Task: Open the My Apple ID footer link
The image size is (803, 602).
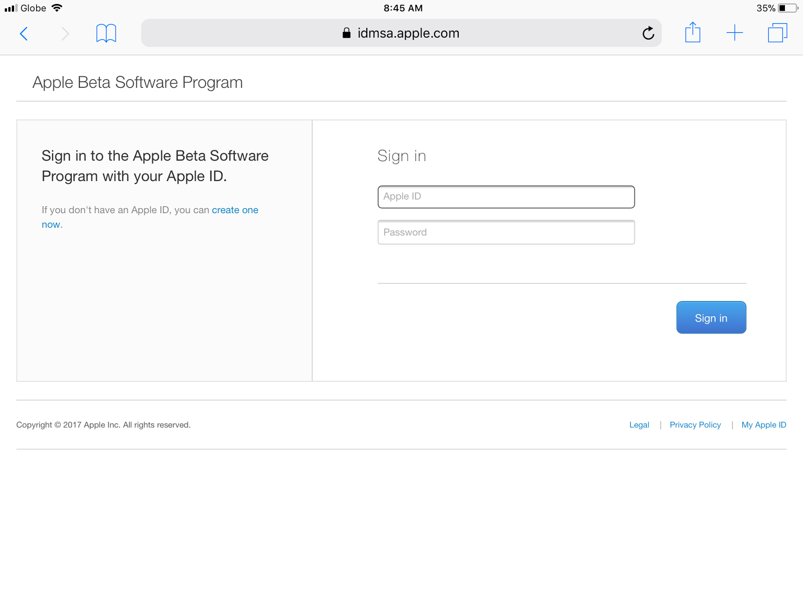Action: [x=764, y=425]
